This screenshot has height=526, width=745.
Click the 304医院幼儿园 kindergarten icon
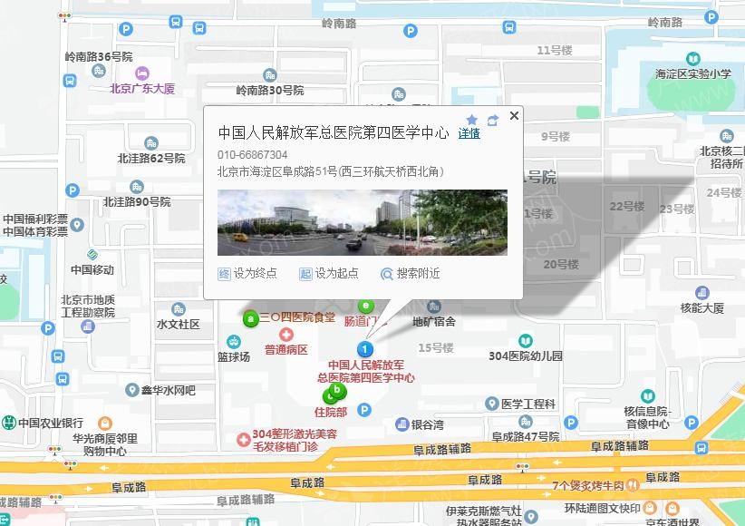point(525,340)
